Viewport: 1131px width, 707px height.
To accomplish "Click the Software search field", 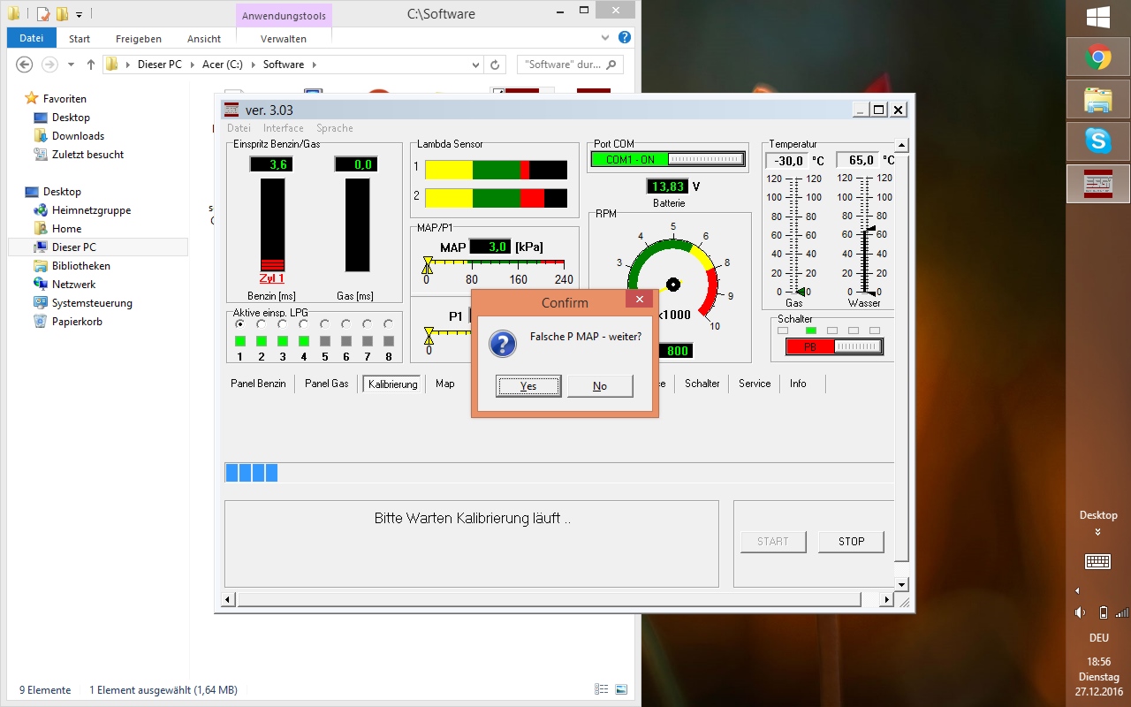I will pyautogui.click(x=570, y=65).
